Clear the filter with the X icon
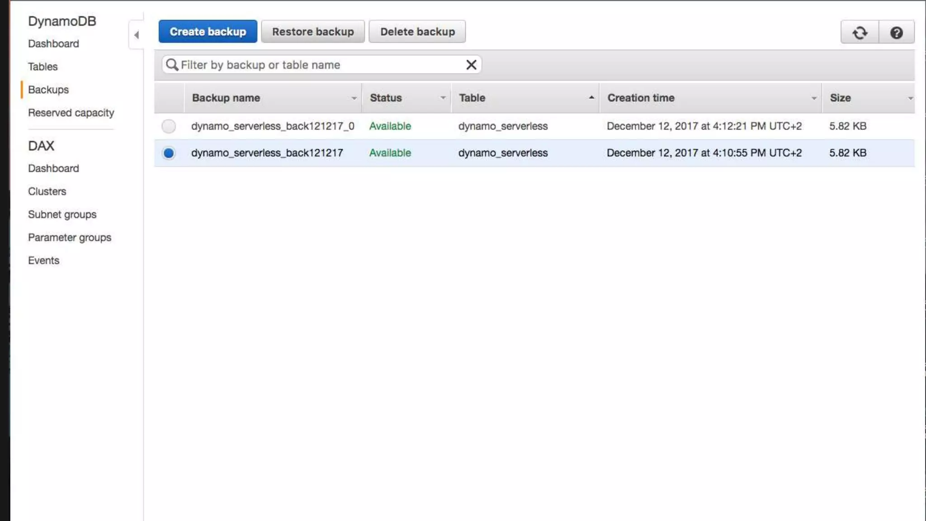926x521 pixels. 471,65
